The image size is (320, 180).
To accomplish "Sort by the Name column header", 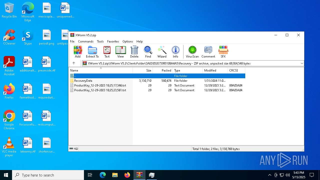I will (x=100, y=70).
